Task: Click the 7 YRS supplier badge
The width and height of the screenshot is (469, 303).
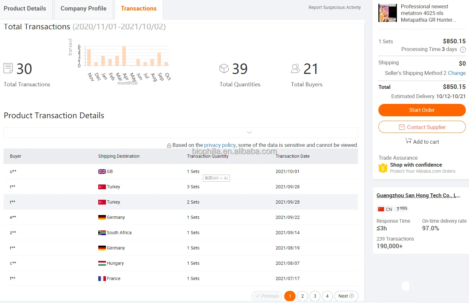Action: pos(402,209)
